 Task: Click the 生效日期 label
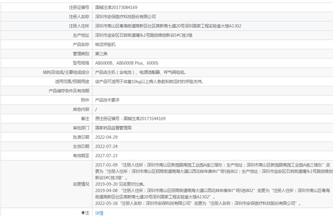(x=81, y=146)
